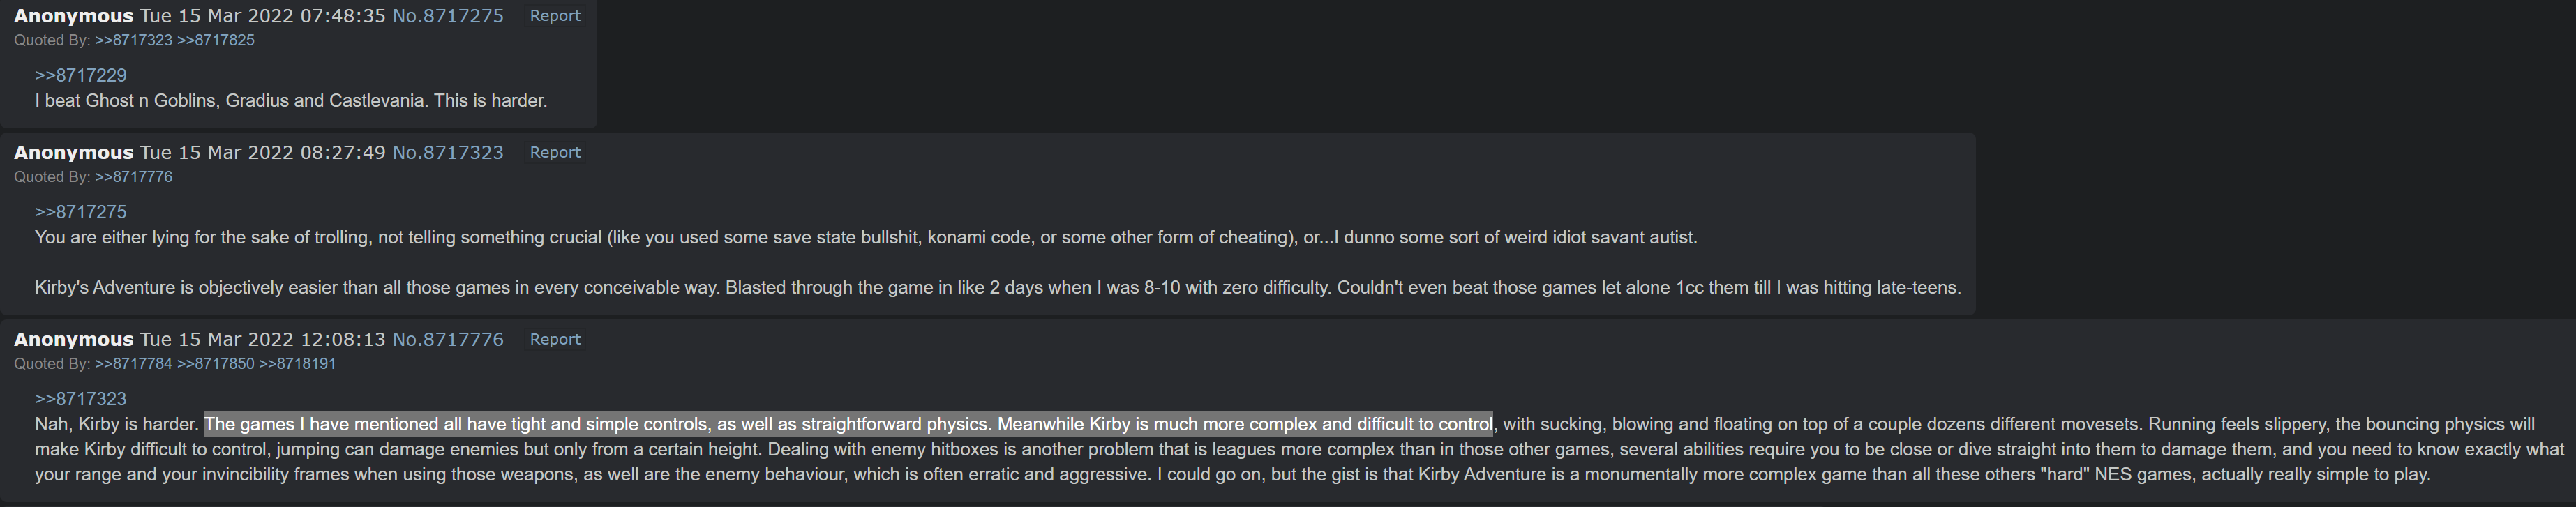This screenshot has width=2576, height=507.
Task: Report the 07:48:35 post
Action: (x=555, y=16)
